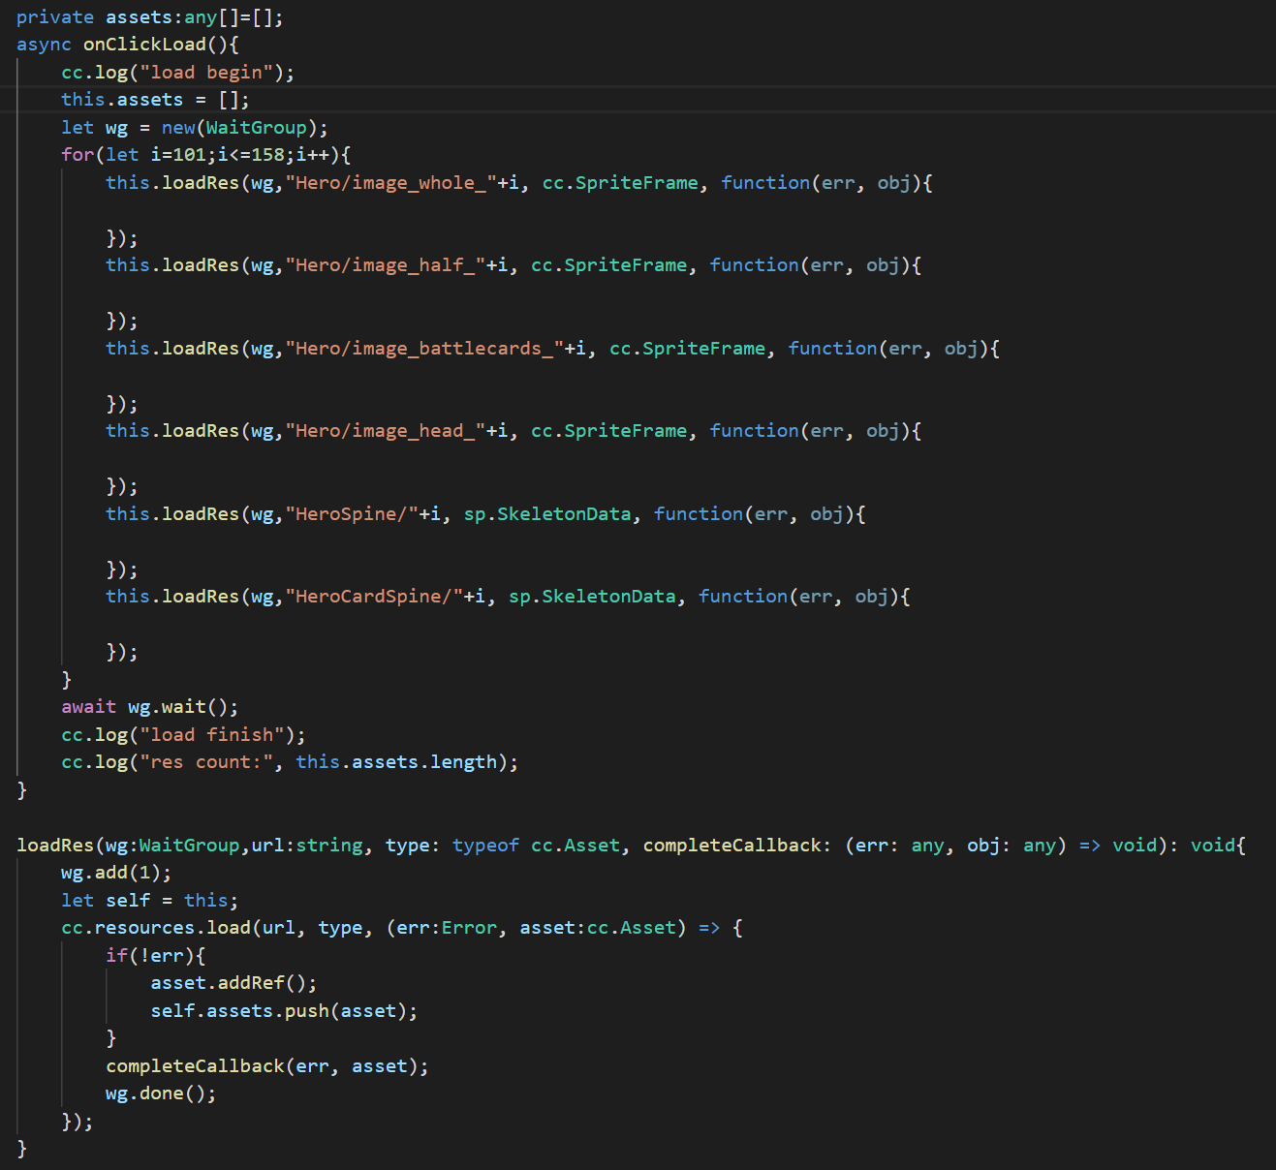Click the 'asset.addRef();' statement
This screenshot has height=1170, width=1276.
233,983
